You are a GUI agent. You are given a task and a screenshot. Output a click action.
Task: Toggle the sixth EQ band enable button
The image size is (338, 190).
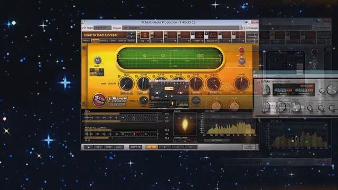pos(206,76)
